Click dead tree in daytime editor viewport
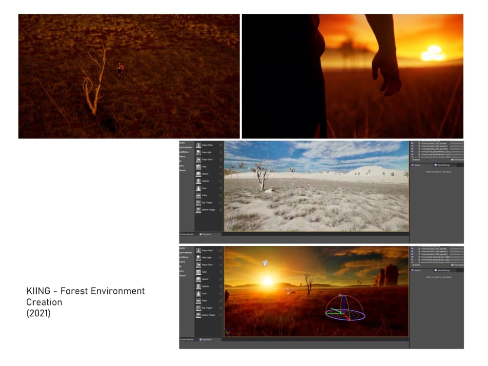Viewport: 488px width, 366px height. coord(263,173)
